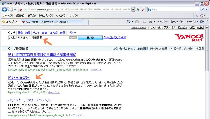The height and width of the screenshot is (119, 210).
Task: Click the お気に入り star favorites button
Action: coord(10,22)
